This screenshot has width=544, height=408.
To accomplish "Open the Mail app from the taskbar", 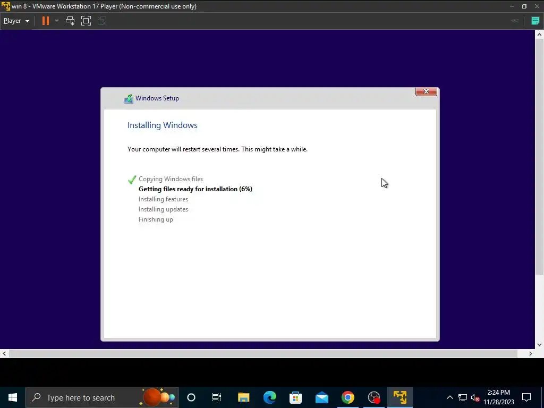I will (x=321, y=397).
